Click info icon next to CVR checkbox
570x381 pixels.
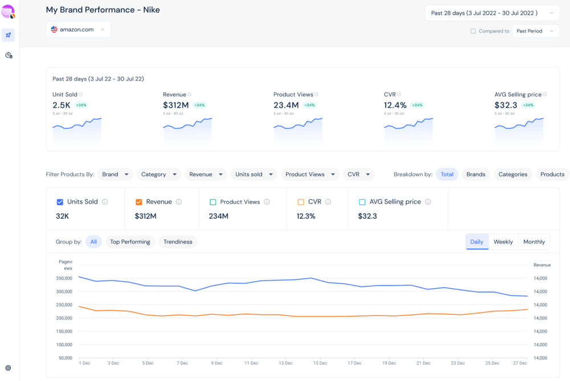pos(328,201)
